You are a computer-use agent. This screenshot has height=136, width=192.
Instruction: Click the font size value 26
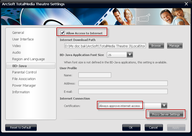pyautogui.click(x=110, y=55)
